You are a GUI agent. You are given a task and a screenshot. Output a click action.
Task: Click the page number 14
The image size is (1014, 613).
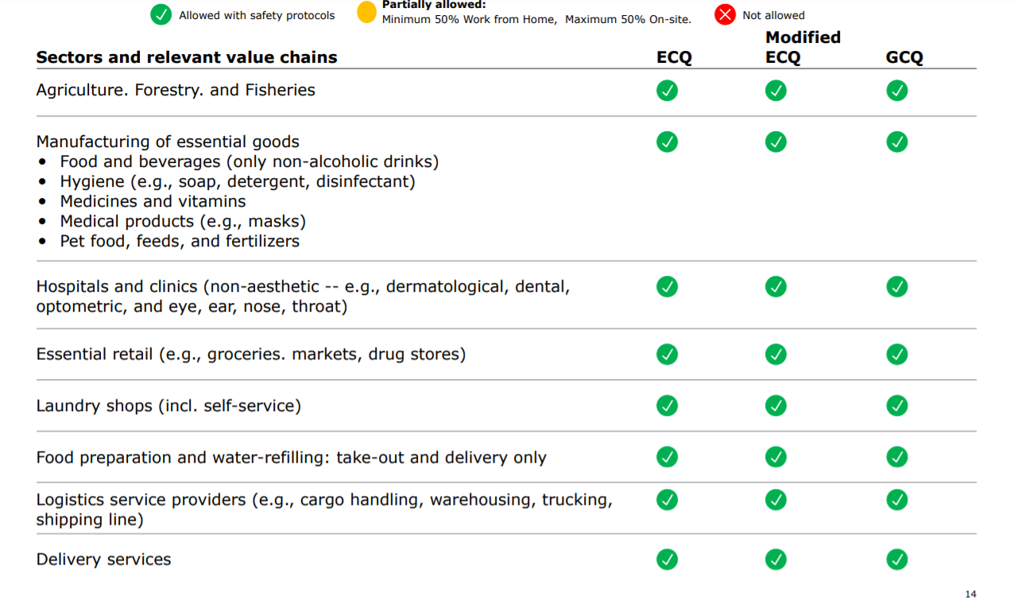970,594
